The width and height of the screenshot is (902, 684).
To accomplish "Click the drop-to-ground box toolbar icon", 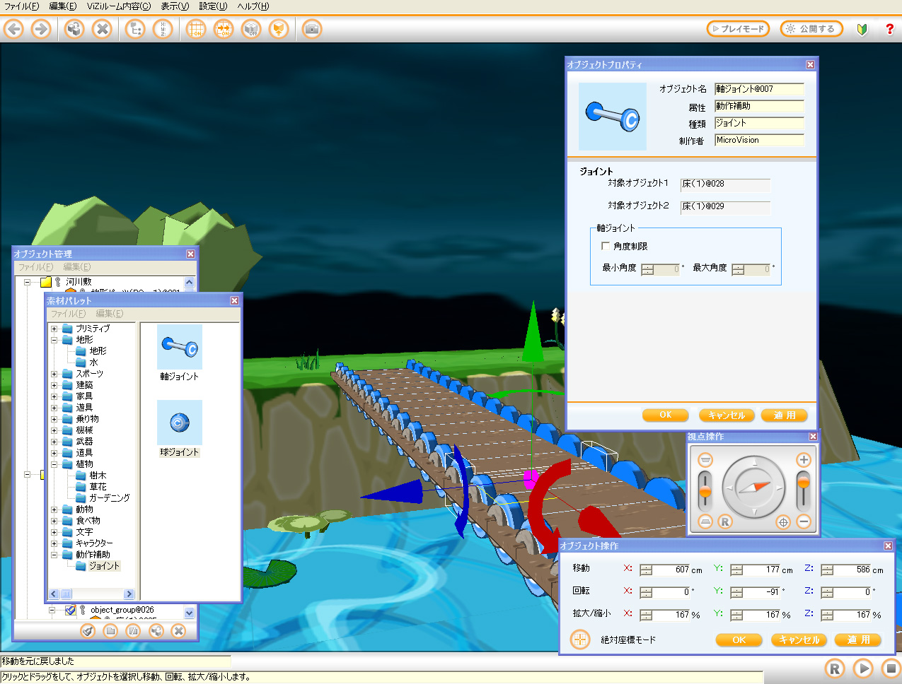I will (279, 29).
